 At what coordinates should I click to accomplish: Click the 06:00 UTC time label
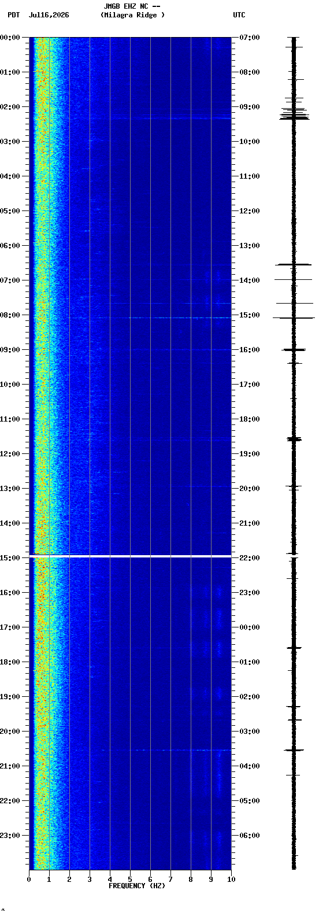coord(250,836)
